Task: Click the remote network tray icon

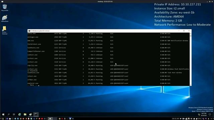Action: [199, 115]
